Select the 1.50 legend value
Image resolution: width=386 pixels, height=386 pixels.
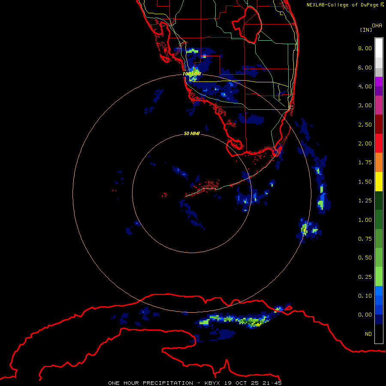(365, 182)
